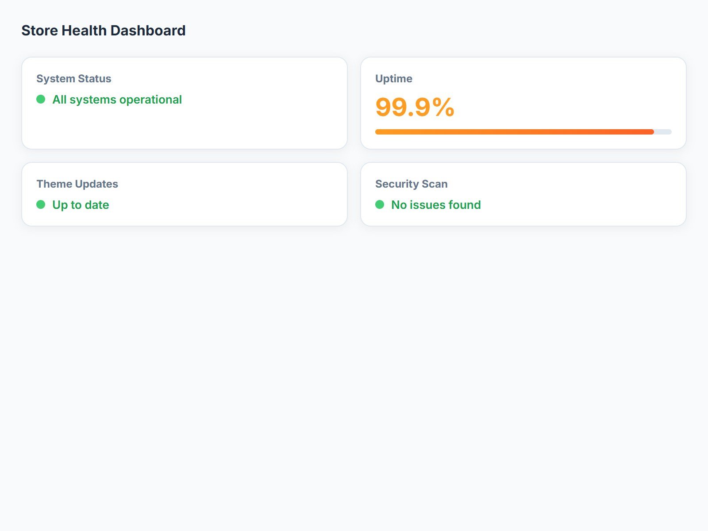Viewport: 708px width, 531px height.
Task: Click the System Status label
Action: (74, 79)
